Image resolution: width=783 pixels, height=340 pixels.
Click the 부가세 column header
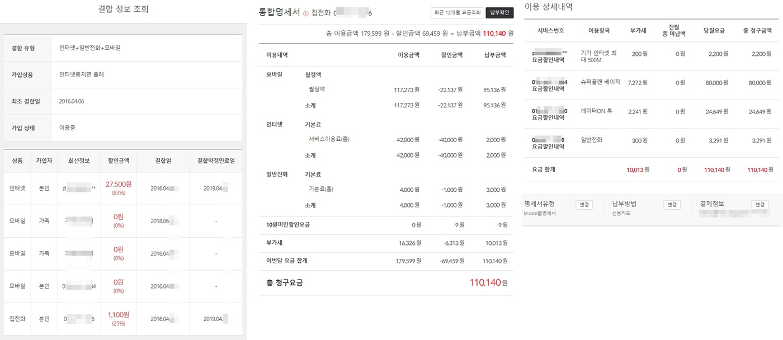point(638,30)
